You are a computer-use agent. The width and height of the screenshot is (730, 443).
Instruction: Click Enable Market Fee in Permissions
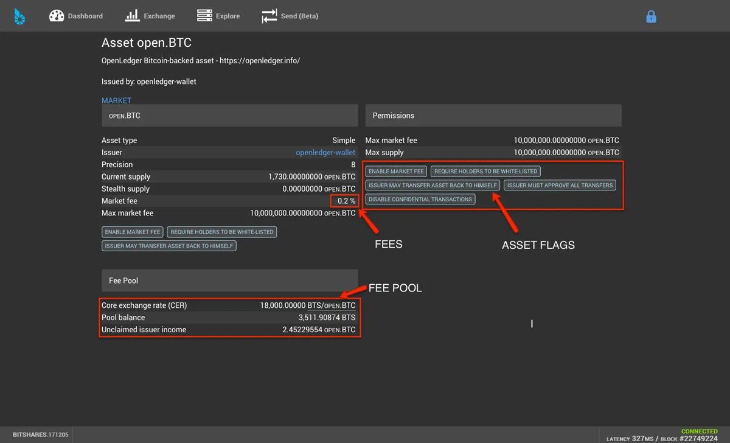click(x=396, y=171)
